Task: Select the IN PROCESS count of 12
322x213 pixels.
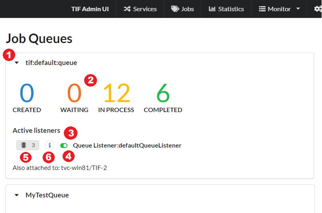Action: [117, 93]
